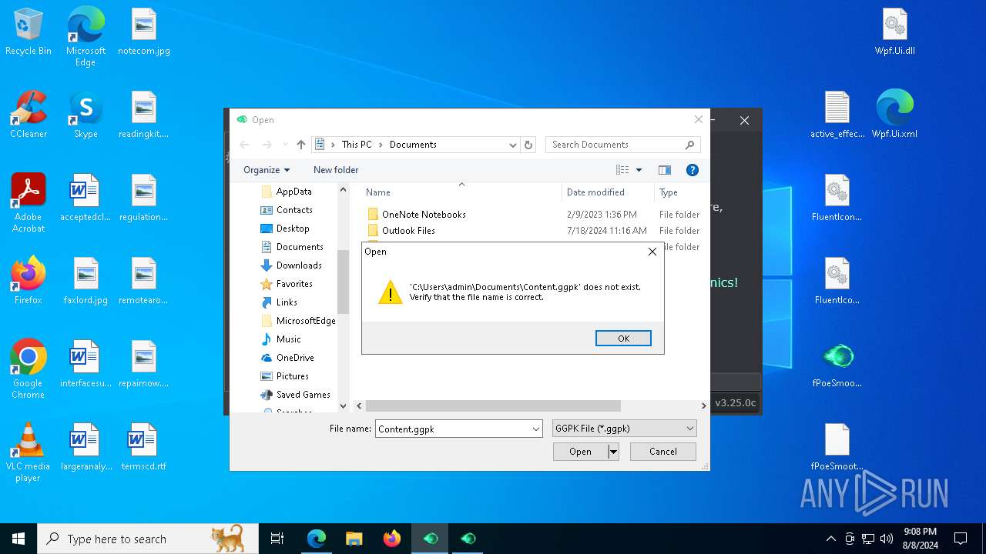Select the VLC media player desktop shortcut
Image resolution: width=986 pixels, height=554 pixels.
pos(29,452)
